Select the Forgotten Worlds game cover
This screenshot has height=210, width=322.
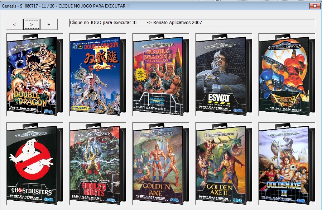(287, 75)
